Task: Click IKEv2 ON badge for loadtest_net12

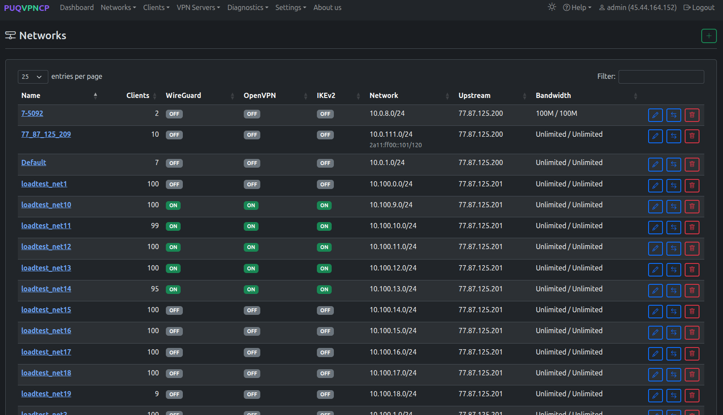Action: pyautogui.click(x=324, y=247)
